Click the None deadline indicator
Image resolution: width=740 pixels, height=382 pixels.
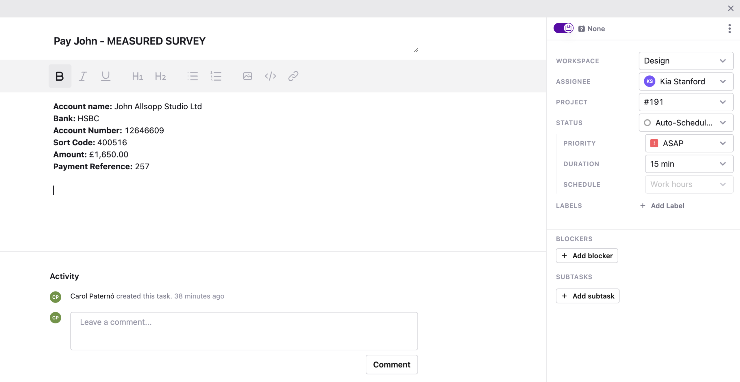click(592, 29)
